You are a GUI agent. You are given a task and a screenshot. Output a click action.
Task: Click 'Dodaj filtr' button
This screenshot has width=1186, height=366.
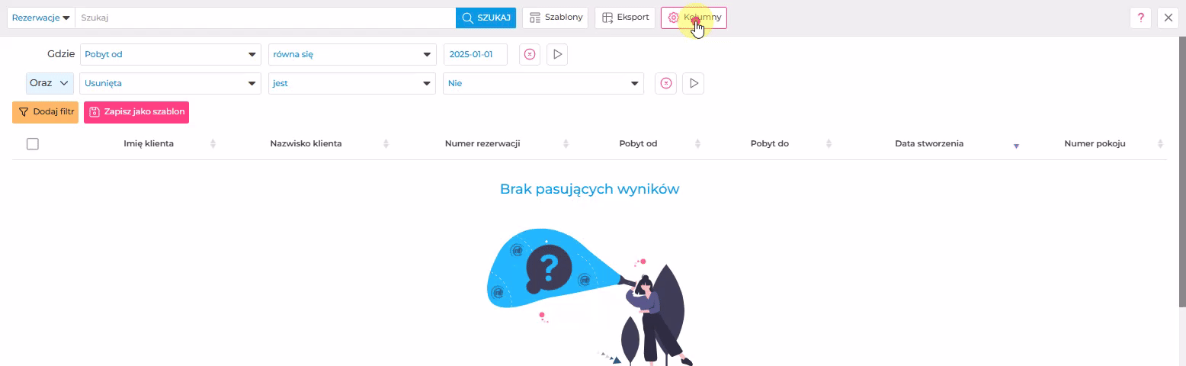[45, 112]
